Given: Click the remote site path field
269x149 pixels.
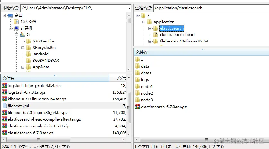Looking at the screenshot, I should pyautogui.click(x=211, y=8).
